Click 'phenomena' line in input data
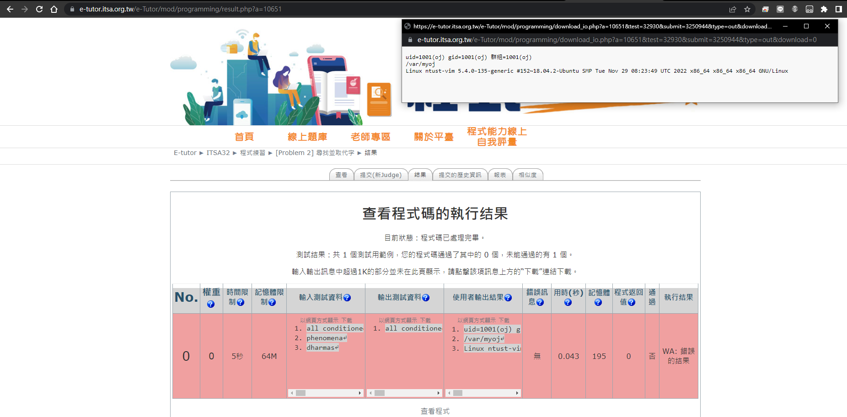 [x=327, y=338]
